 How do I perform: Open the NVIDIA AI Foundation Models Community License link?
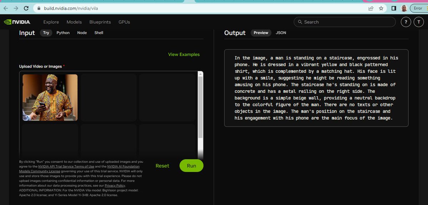click(x=79, y=169)
